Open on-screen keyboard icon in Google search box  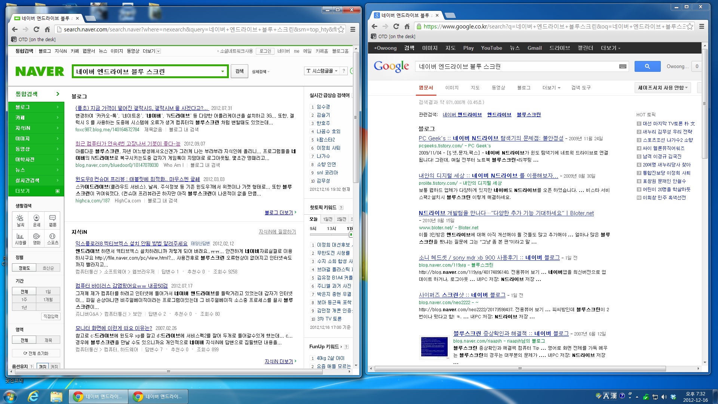623,66
